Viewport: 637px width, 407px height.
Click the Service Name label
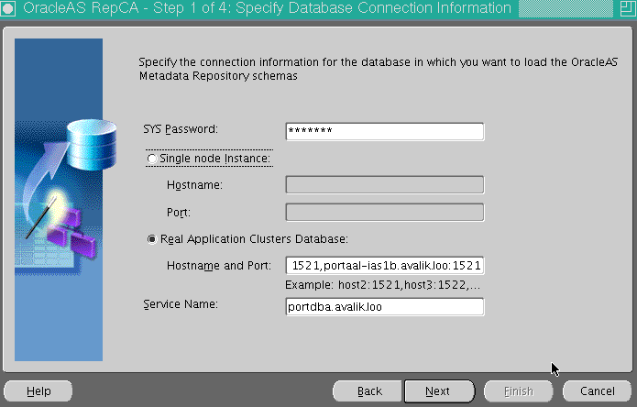[x=181, y=304]
